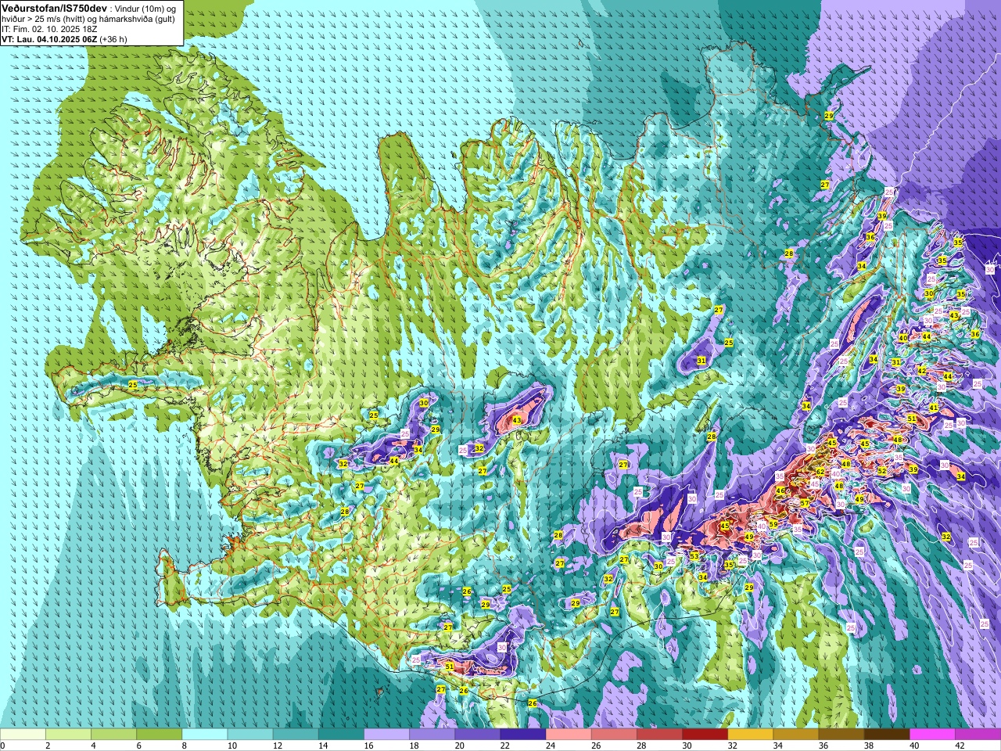1001x751 pixels.
Task: Click the legend swatch above 42 m/s
Action: click(x=977, y=734)
